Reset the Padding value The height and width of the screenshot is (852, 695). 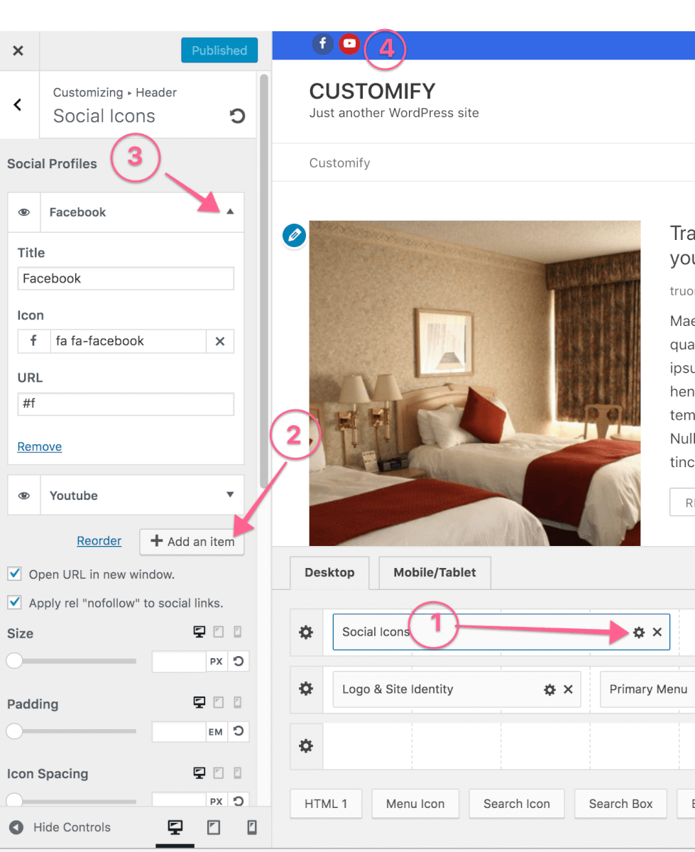239,731
